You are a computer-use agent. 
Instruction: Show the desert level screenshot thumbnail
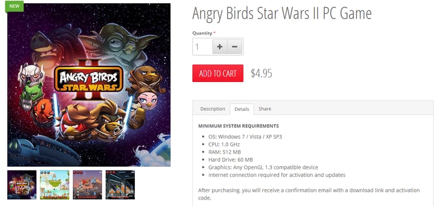coord(87,185)
